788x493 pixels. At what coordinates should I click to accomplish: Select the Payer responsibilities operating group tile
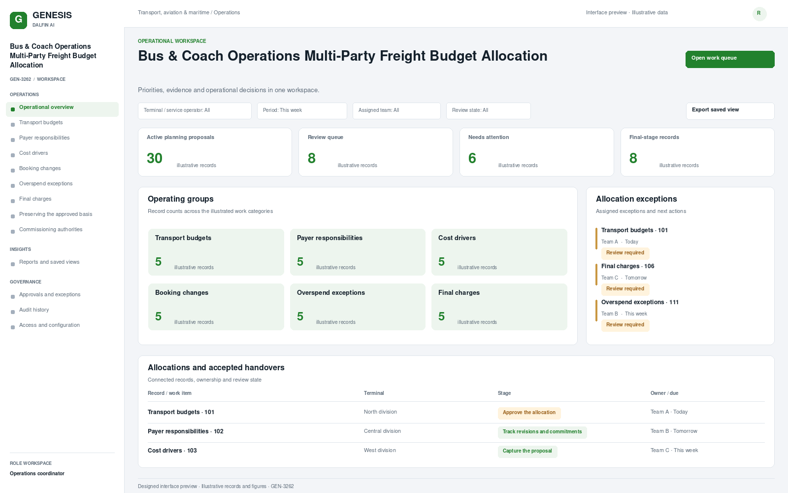coord(358,252)
